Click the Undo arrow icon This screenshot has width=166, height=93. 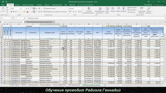coord(6,2)
